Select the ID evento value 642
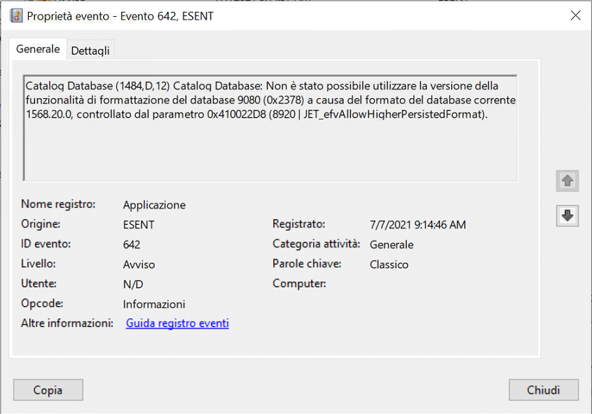Screen dimensions: 592x414 [x=132, y=244]
